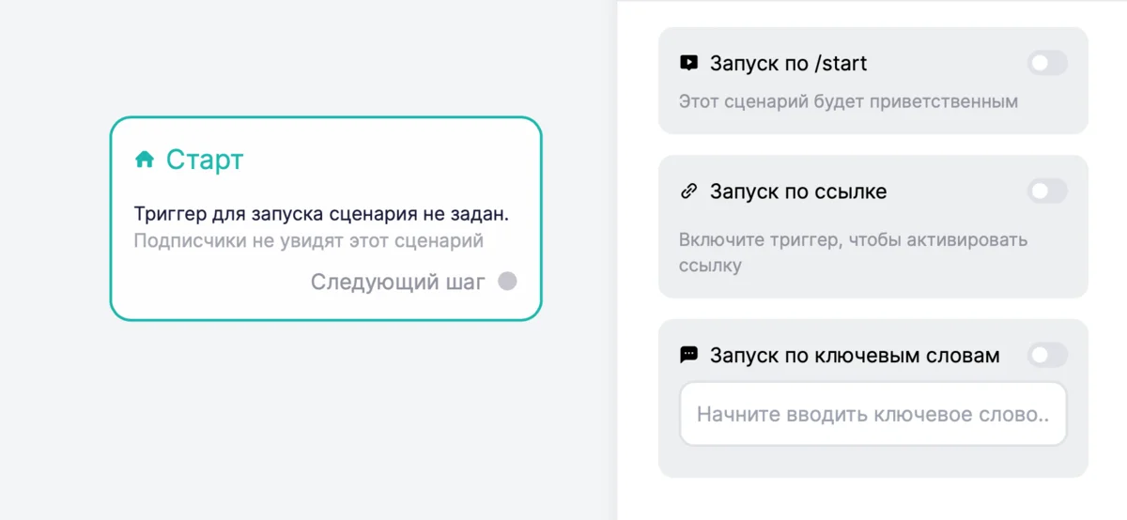Enable the Запуск по /start toggle
1127x520 pixels.
pyautogui.click(x=1047, y=64)
